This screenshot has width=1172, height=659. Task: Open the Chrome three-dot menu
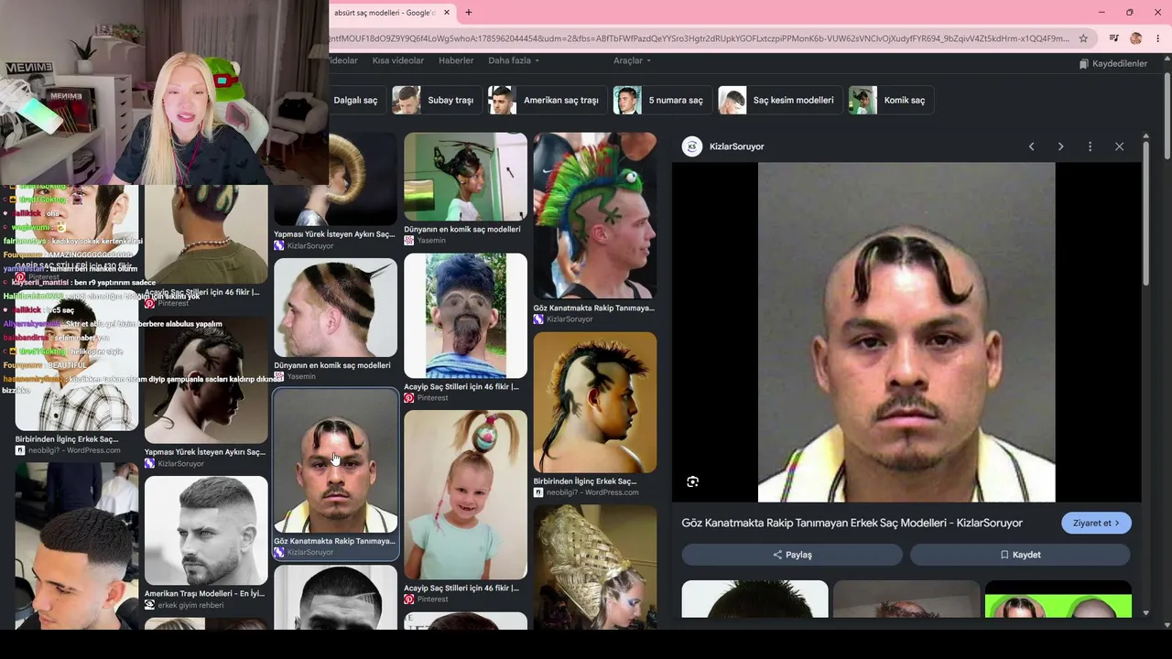[x=1158, y=38]
